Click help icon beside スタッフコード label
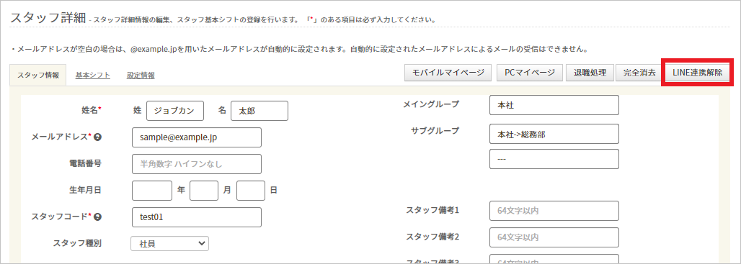This screenshot has width=741, height=264. 98,217
